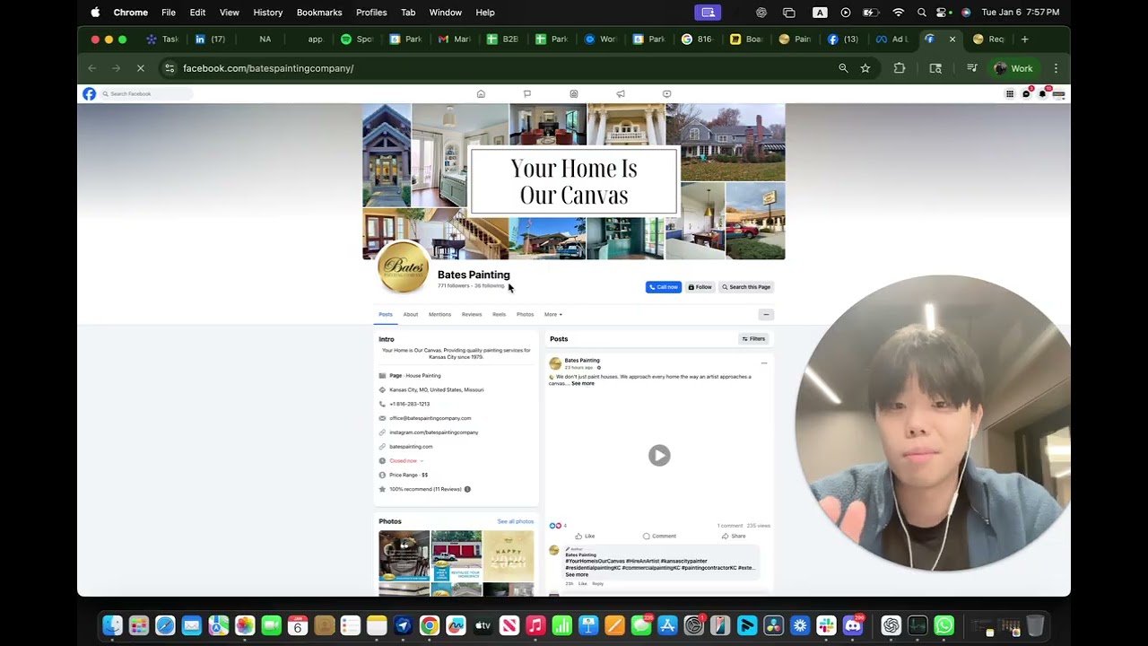Open the '1 comment' count on the post
The height and width of the screenshot is (646, 1148).
coord(730,525)
